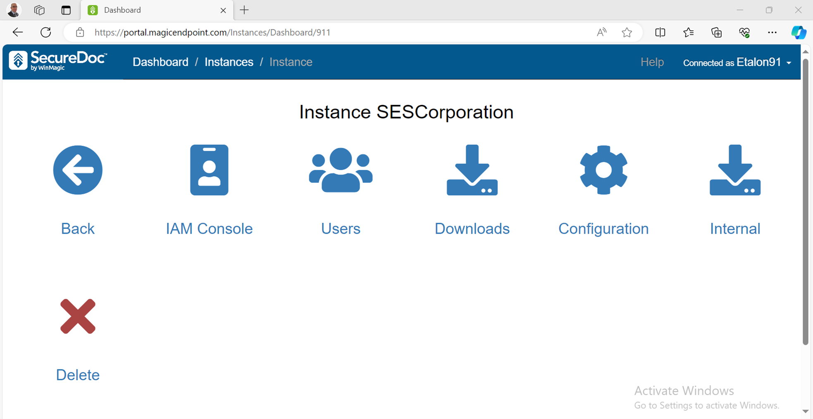
Task: Toggle split screen view in browser
Action: pyautogui.click(x=660, y=32)
